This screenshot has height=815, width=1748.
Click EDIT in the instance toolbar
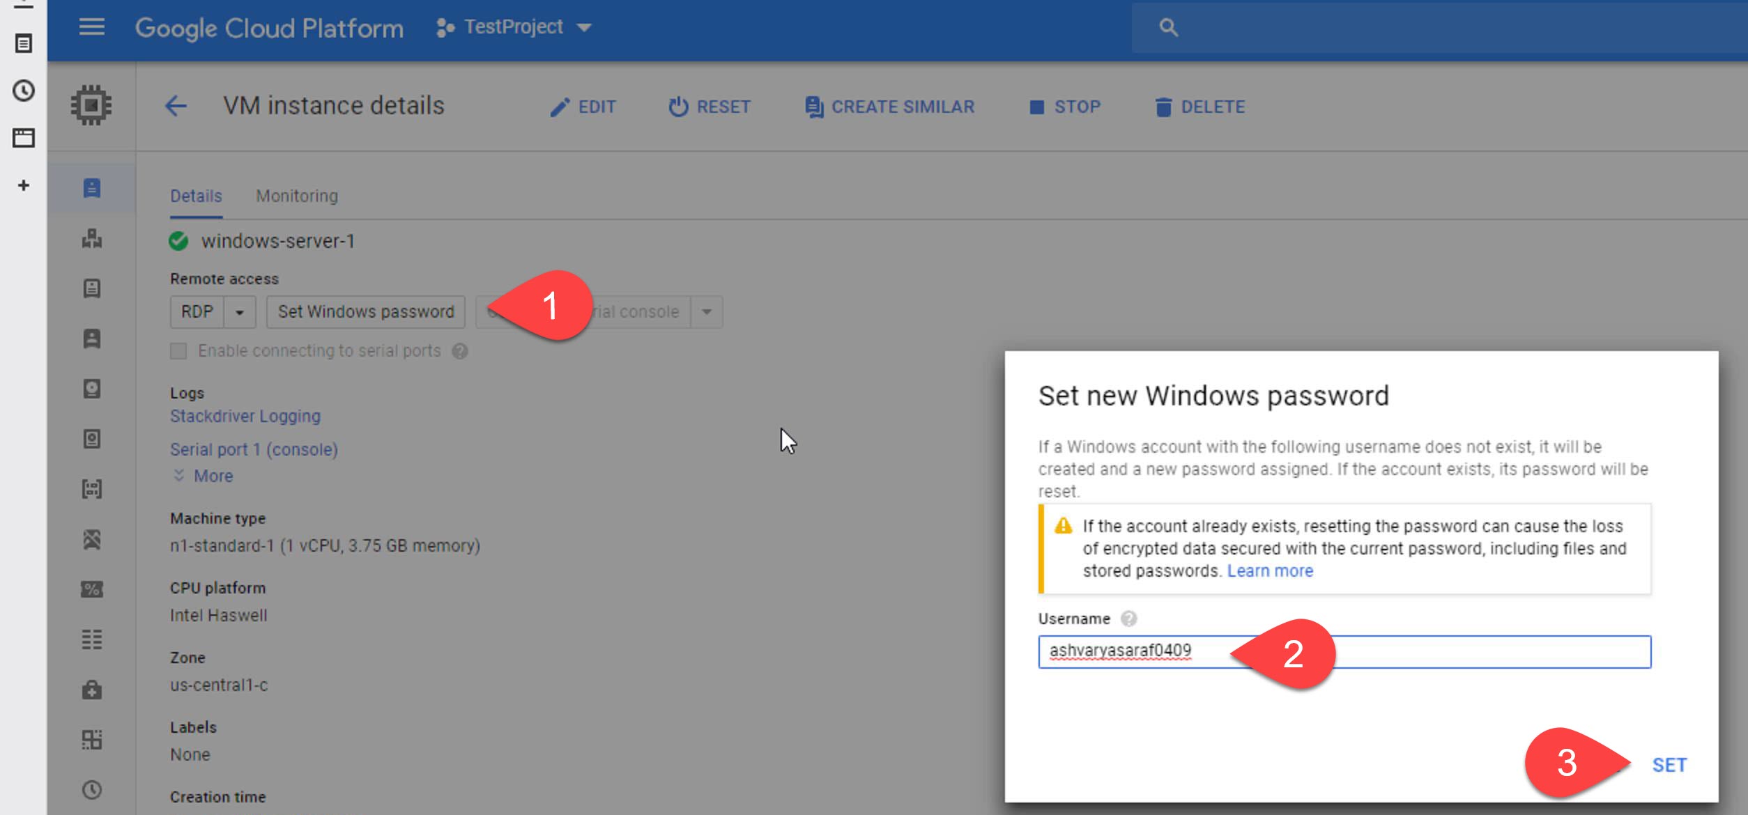(583, 107)
